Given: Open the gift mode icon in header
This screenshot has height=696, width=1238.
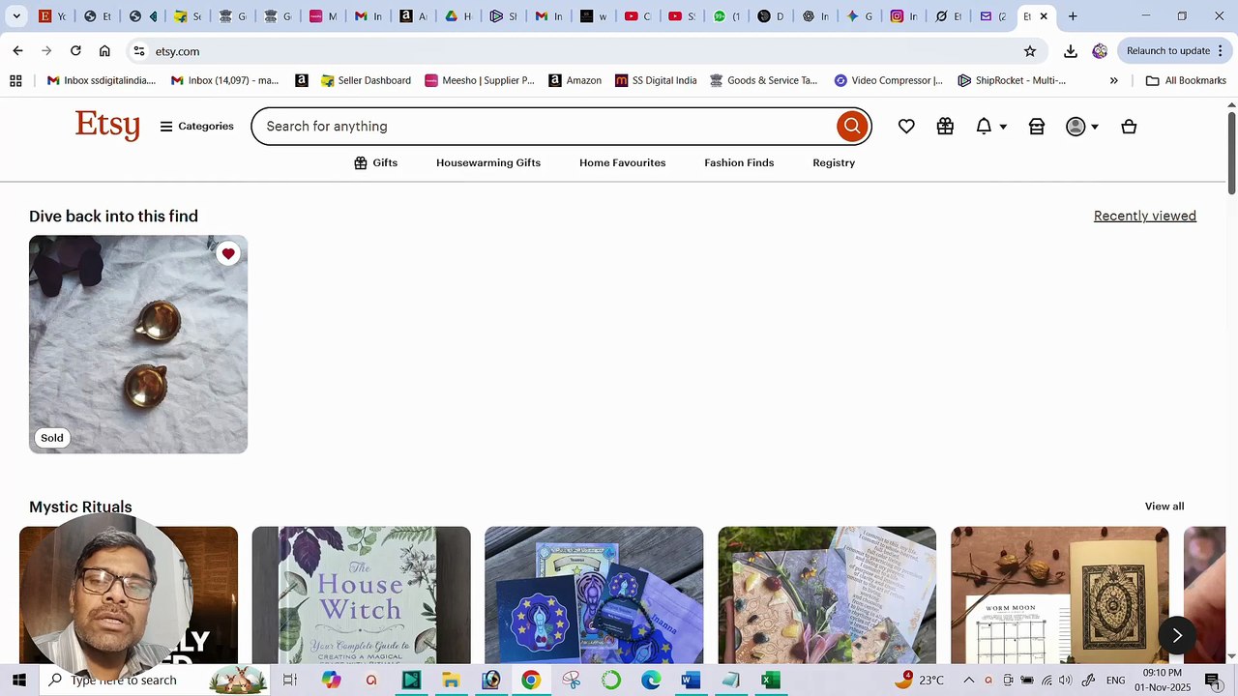Looking at the screenshot, I should pyautogui.click(x=945, y=127).
